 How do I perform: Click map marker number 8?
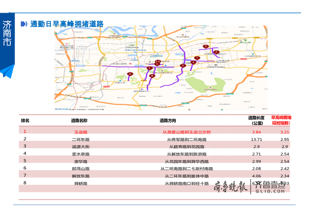click(x=152, y=76)
